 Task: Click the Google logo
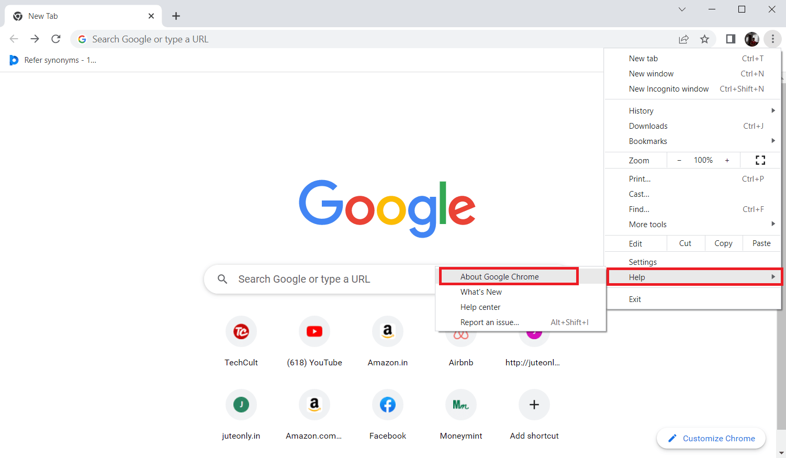coord(387,208)
